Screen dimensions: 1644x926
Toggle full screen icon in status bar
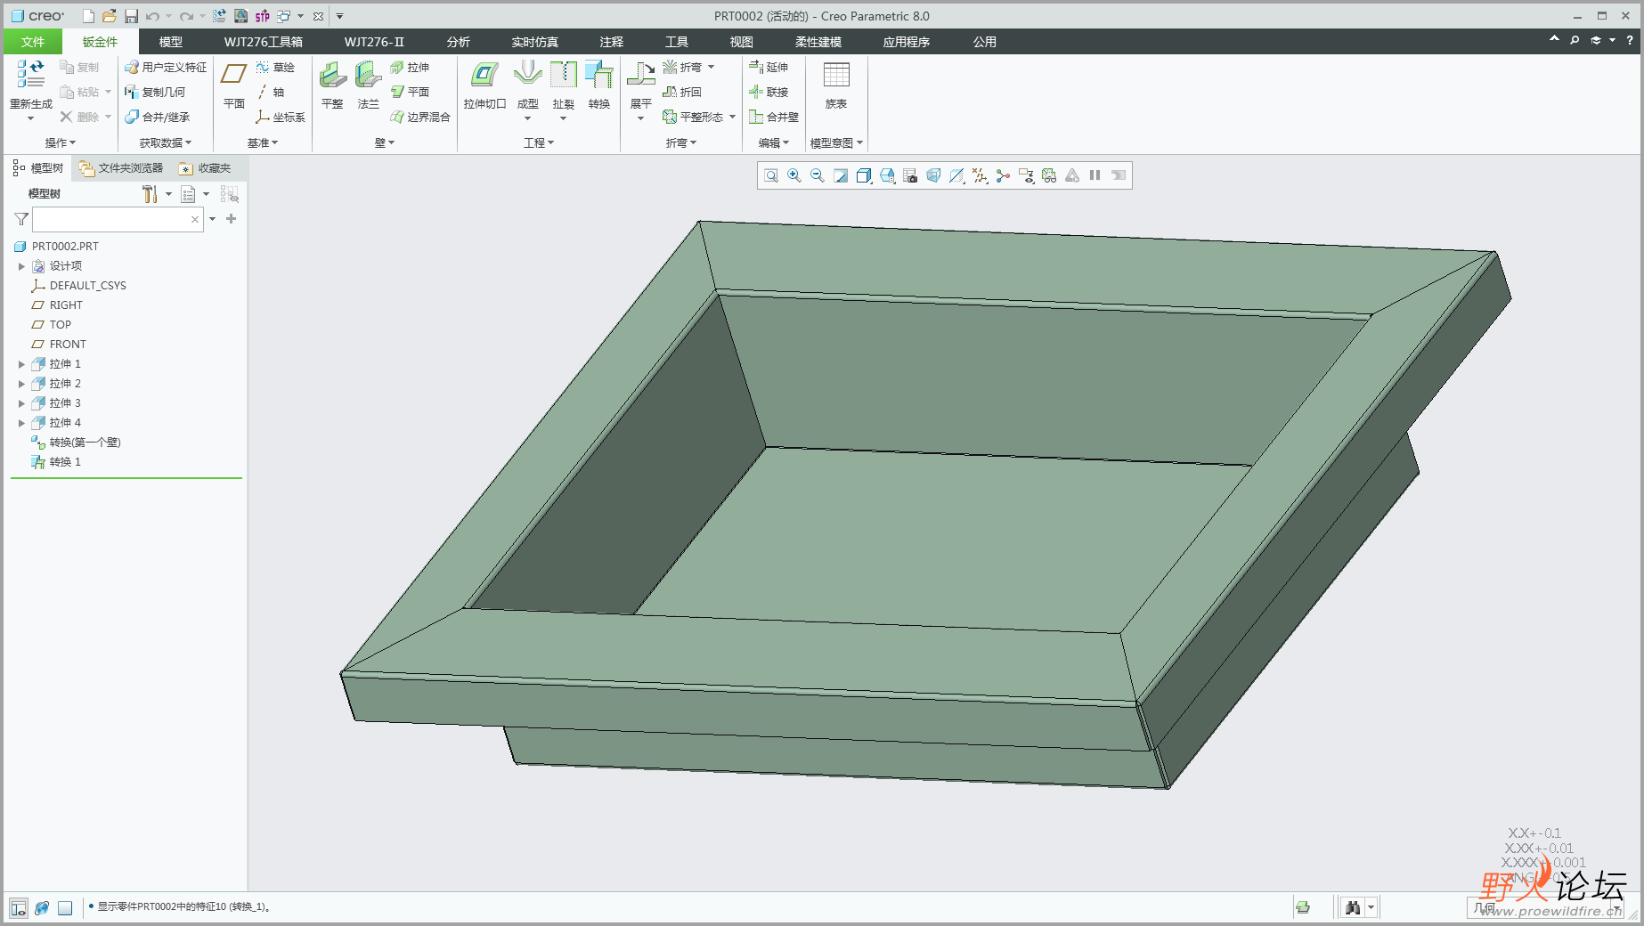click(64, 908)
